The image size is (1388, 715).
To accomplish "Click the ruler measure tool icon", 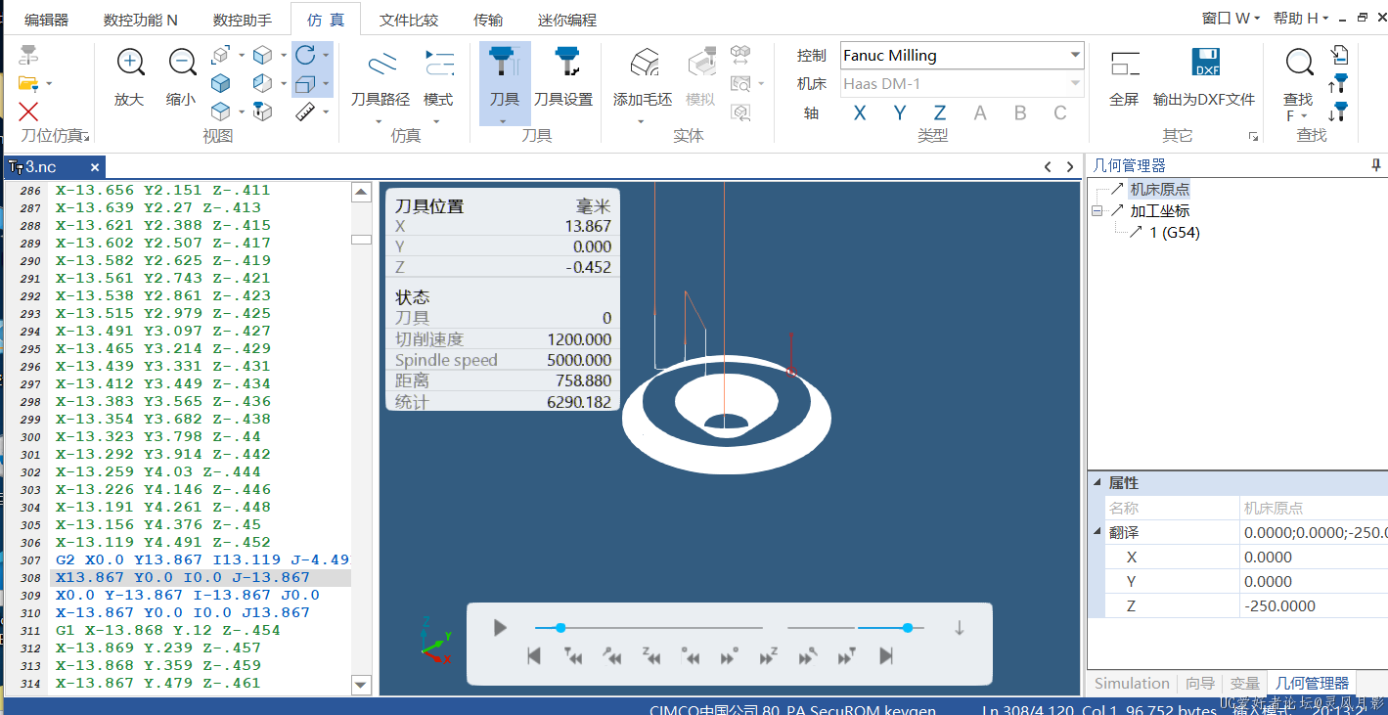I will point(304,112).
